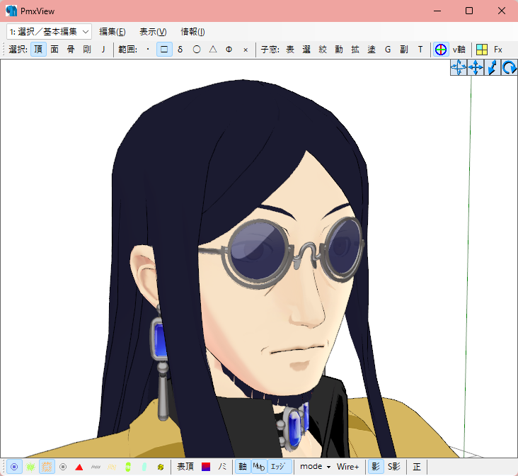Screen dimensions: 518x476
Task: Click the Wire+ button
Action: (x=347, y=467)
